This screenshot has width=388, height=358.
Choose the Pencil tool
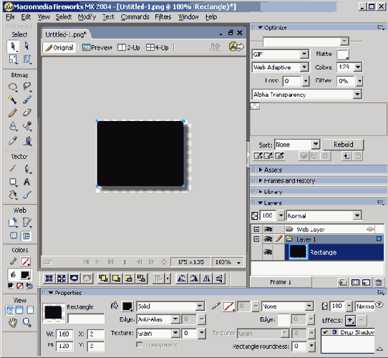point(12,112)
